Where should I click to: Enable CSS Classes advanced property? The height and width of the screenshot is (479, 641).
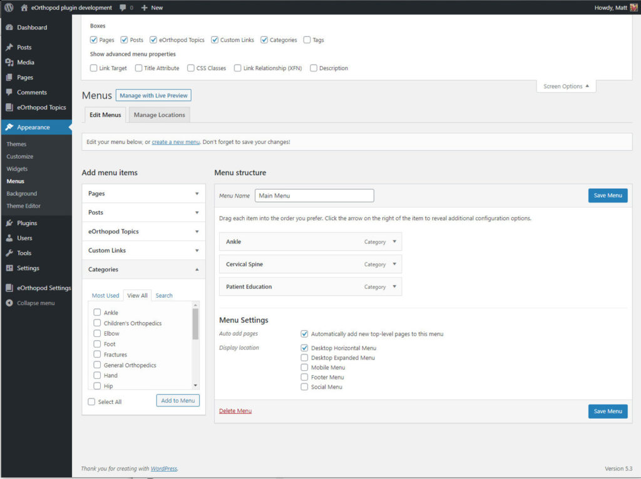[191, 68]
